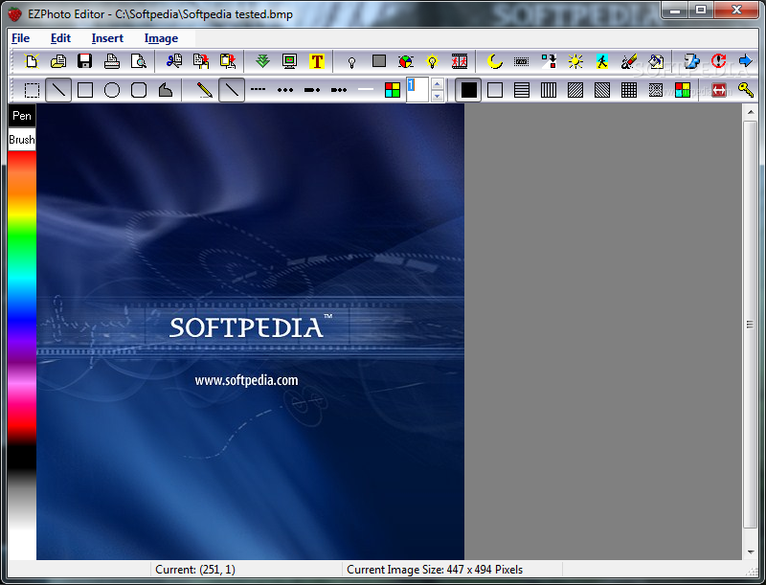
Task: Click the blue scripted plus icon
Action: point(691,61)
